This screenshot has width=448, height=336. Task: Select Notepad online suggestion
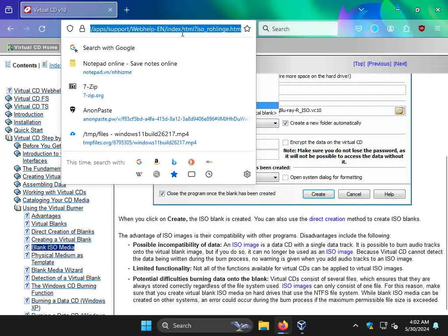point(158,67)
